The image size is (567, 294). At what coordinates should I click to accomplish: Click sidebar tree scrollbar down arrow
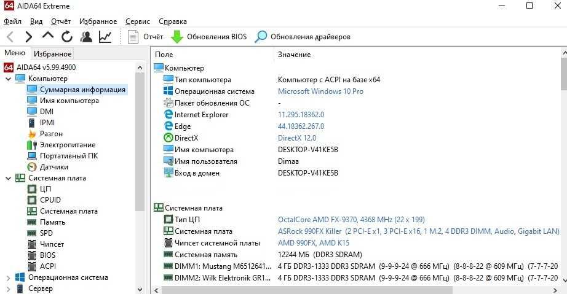(x=140, y=289)
